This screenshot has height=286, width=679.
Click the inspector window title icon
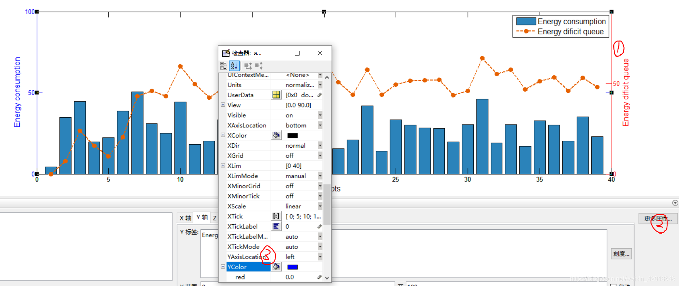[226, 53]
